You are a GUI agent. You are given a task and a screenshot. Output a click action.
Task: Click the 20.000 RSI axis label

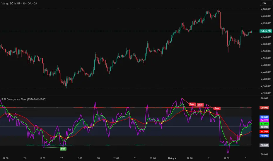(x=264, y=154)
